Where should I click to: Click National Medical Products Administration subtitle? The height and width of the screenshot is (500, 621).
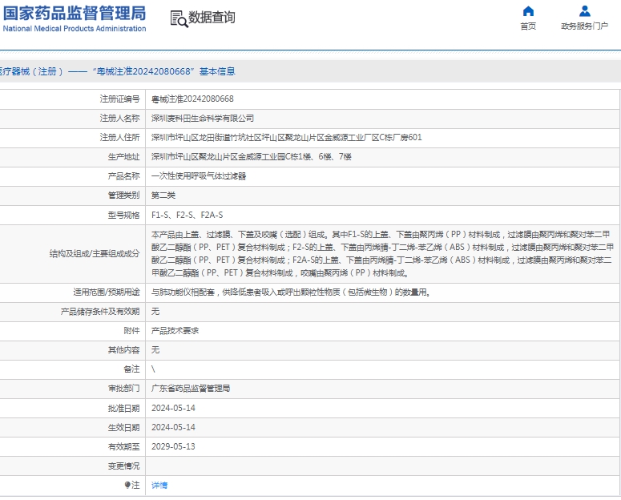pyautogui.click(x=75, y=29)
